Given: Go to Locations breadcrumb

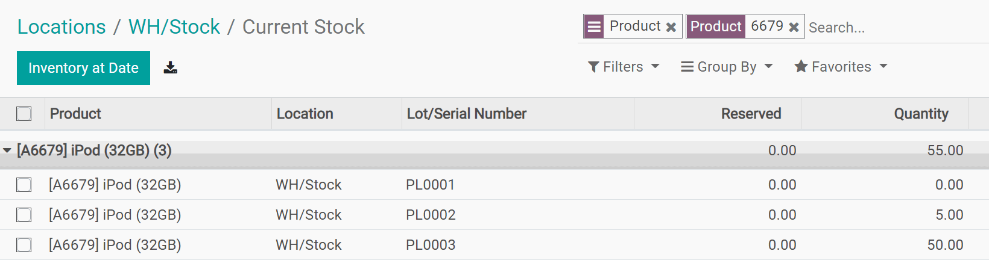Looking at the screenshot, I should coord(62,27).
